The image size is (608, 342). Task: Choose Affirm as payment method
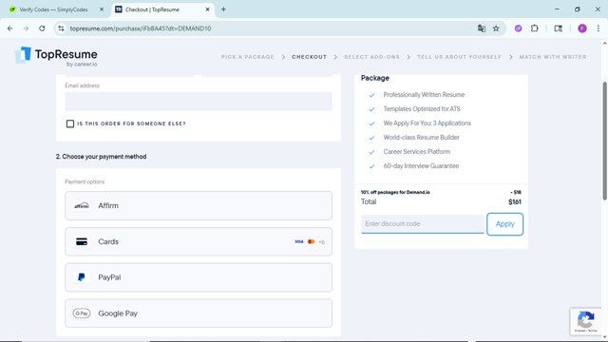(199, 205)
